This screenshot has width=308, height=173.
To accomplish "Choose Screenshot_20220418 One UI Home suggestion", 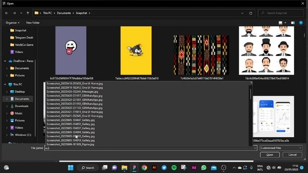I will (75, 84).
